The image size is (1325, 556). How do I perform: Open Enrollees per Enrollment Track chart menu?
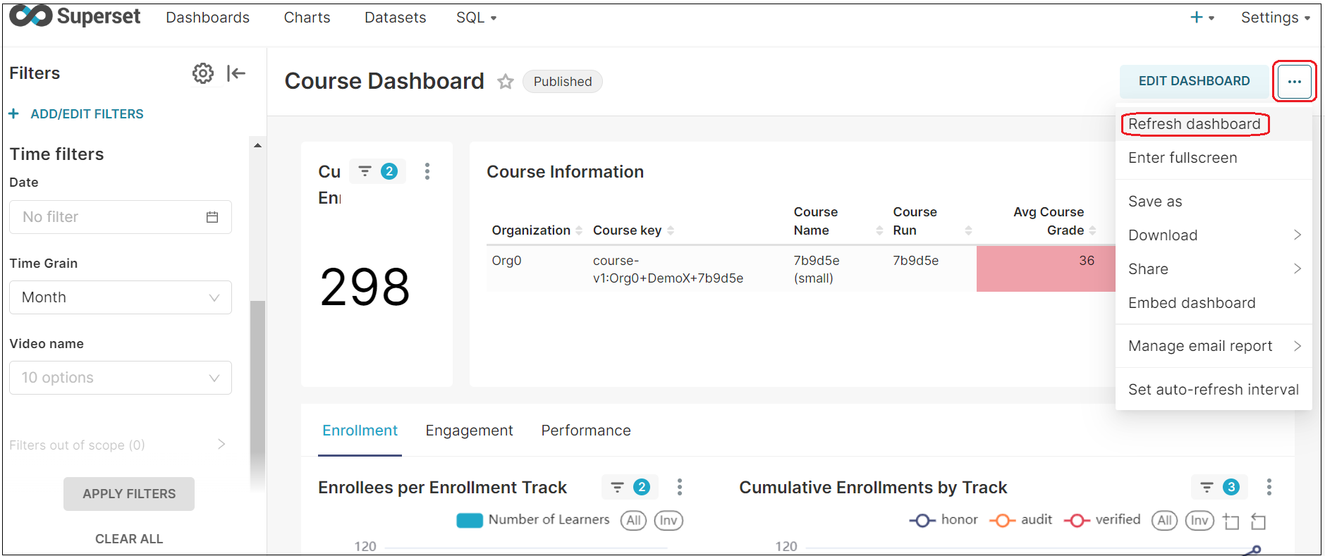point(679,487)
